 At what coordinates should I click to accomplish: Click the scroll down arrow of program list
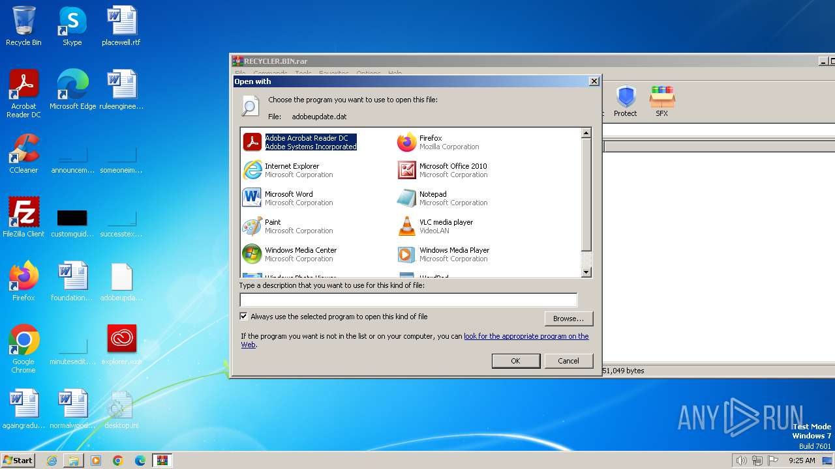pyautogui.click(x=586, y=272)
